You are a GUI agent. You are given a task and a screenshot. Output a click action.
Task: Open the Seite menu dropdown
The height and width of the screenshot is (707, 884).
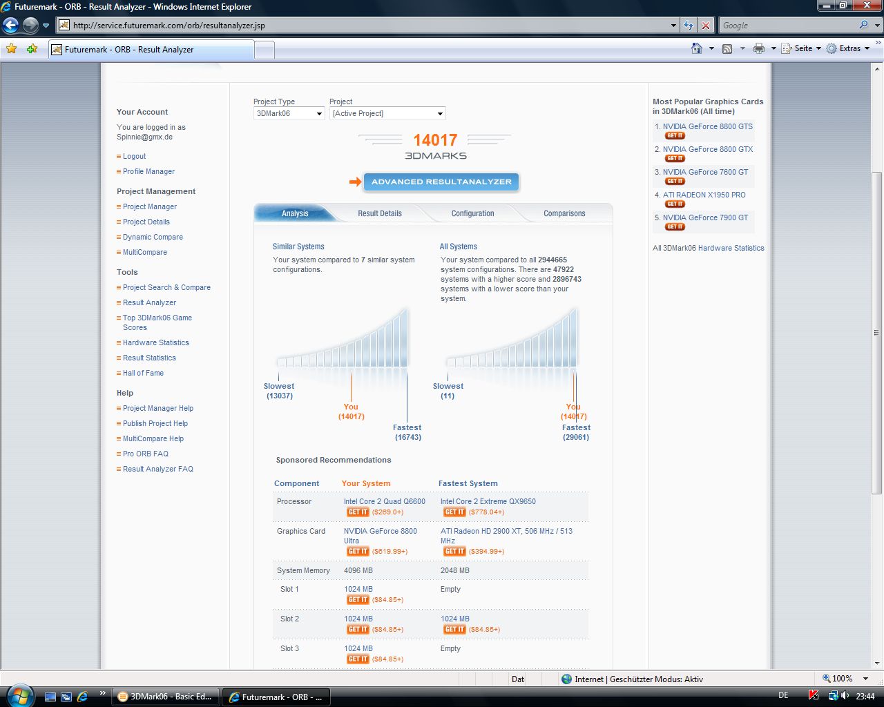click(801, 48)
